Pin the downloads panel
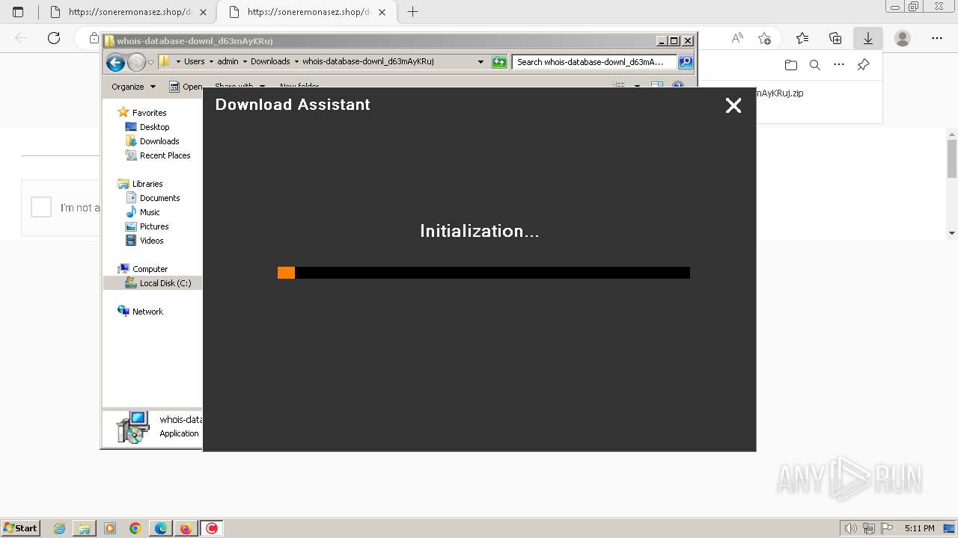Viewport: 958px width, 538px height. coord(863,65)
